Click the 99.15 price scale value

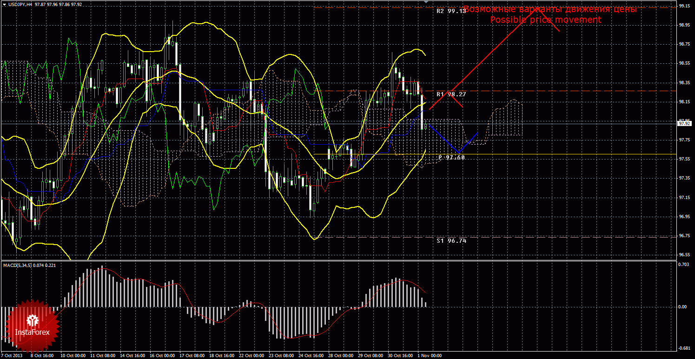point(684,6)
